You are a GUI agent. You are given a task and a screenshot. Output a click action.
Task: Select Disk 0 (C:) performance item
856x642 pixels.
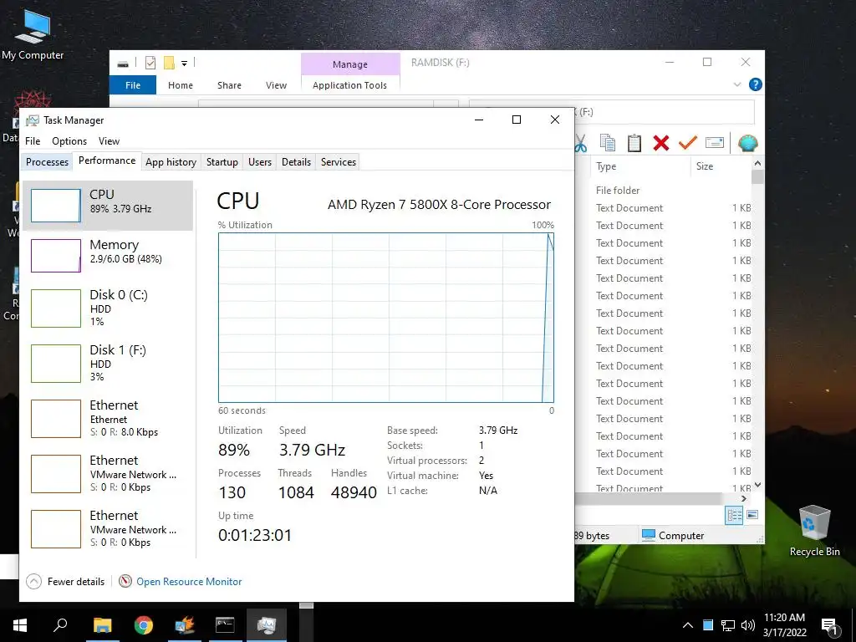(108, 308)
